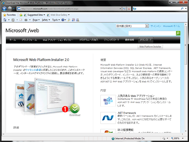Click the Web Platform Installer sub-tab
The image size is (189, 142).
click(150, 47)
